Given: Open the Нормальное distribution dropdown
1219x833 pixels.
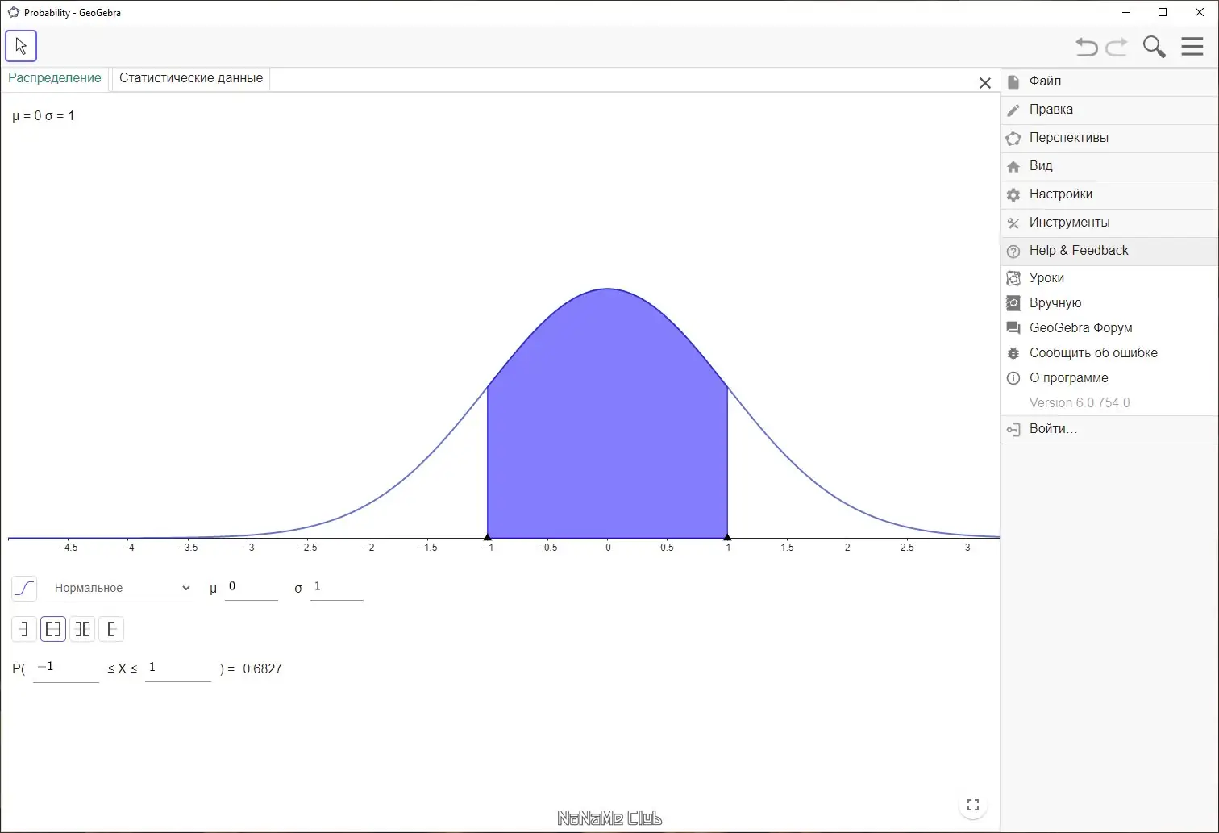Looking at the screenshot, I should point(119,589).
